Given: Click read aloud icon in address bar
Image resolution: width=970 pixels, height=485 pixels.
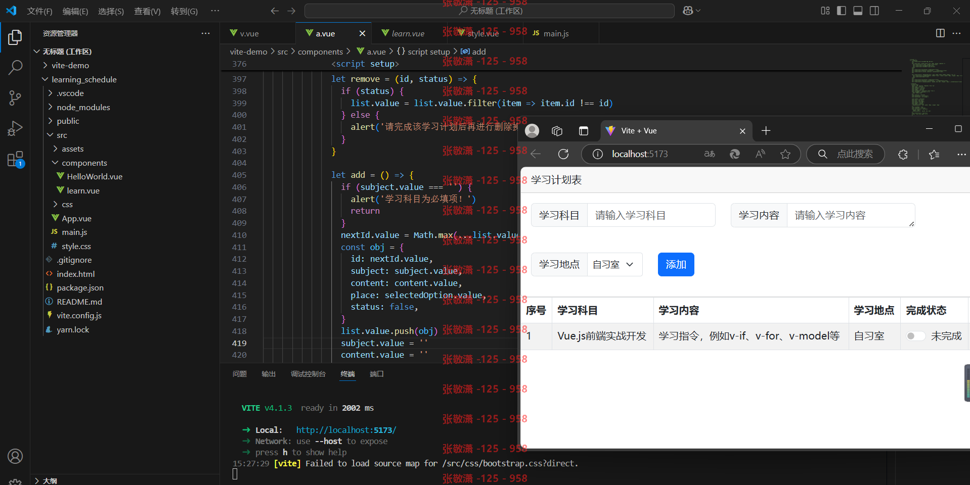Looking at the screenshot, I should point(760,154).
